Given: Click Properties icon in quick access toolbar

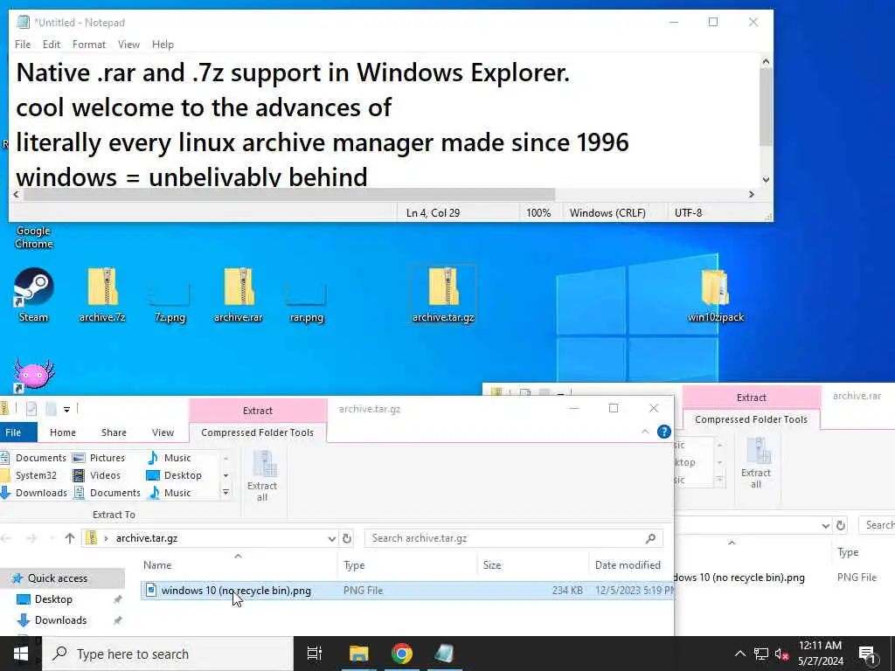Looking at the screenshot, I should [x=31, y=409].
